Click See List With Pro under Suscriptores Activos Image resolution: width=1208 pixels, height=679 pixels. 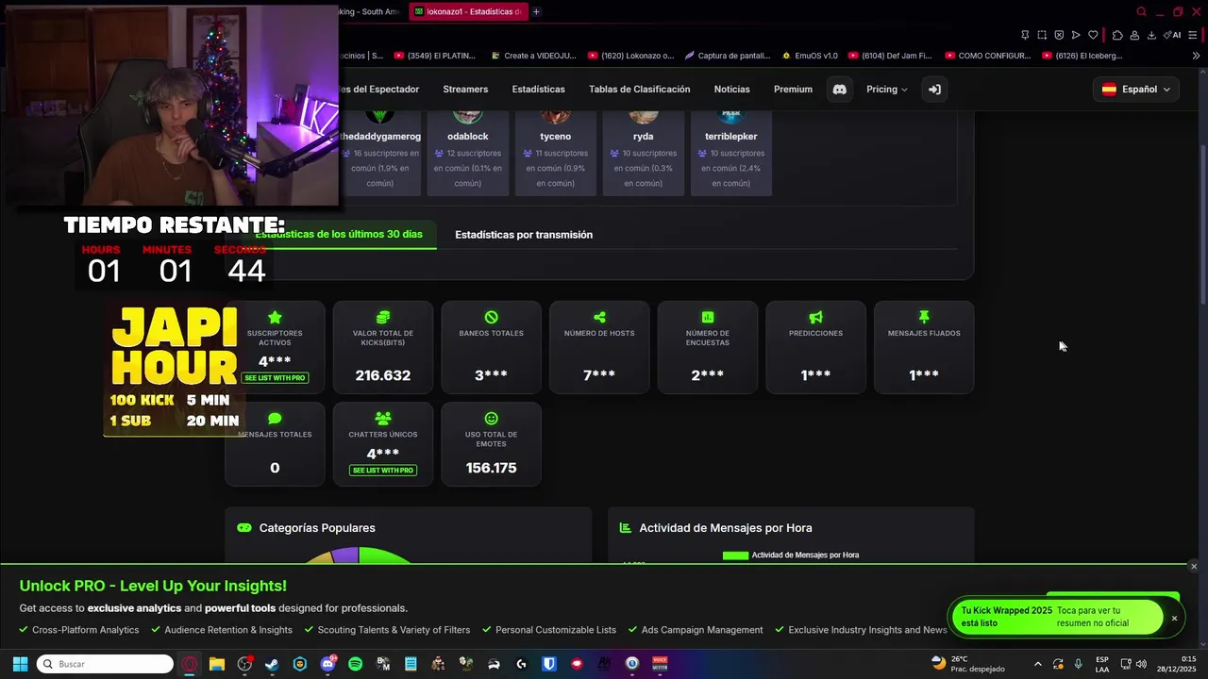[x=275, y=378]
